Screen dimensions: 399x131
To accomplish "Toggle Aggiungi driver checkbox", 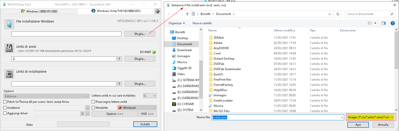I will (5, 113).
